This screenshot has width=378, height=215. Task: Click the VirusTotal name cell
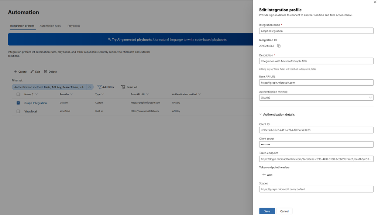(30, 111)
